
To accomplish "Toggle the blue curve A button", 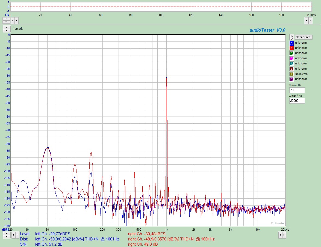I will [291, 43].
